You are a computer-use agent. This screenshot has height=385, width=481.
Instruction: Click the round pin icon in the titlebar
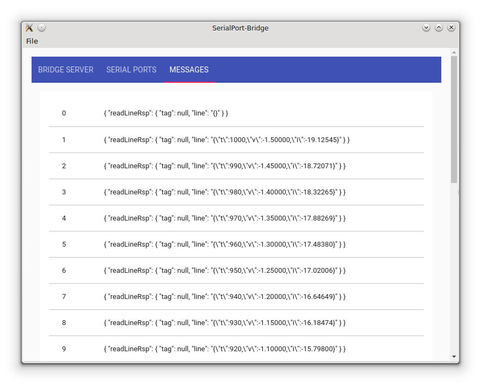tap(41, 27)
